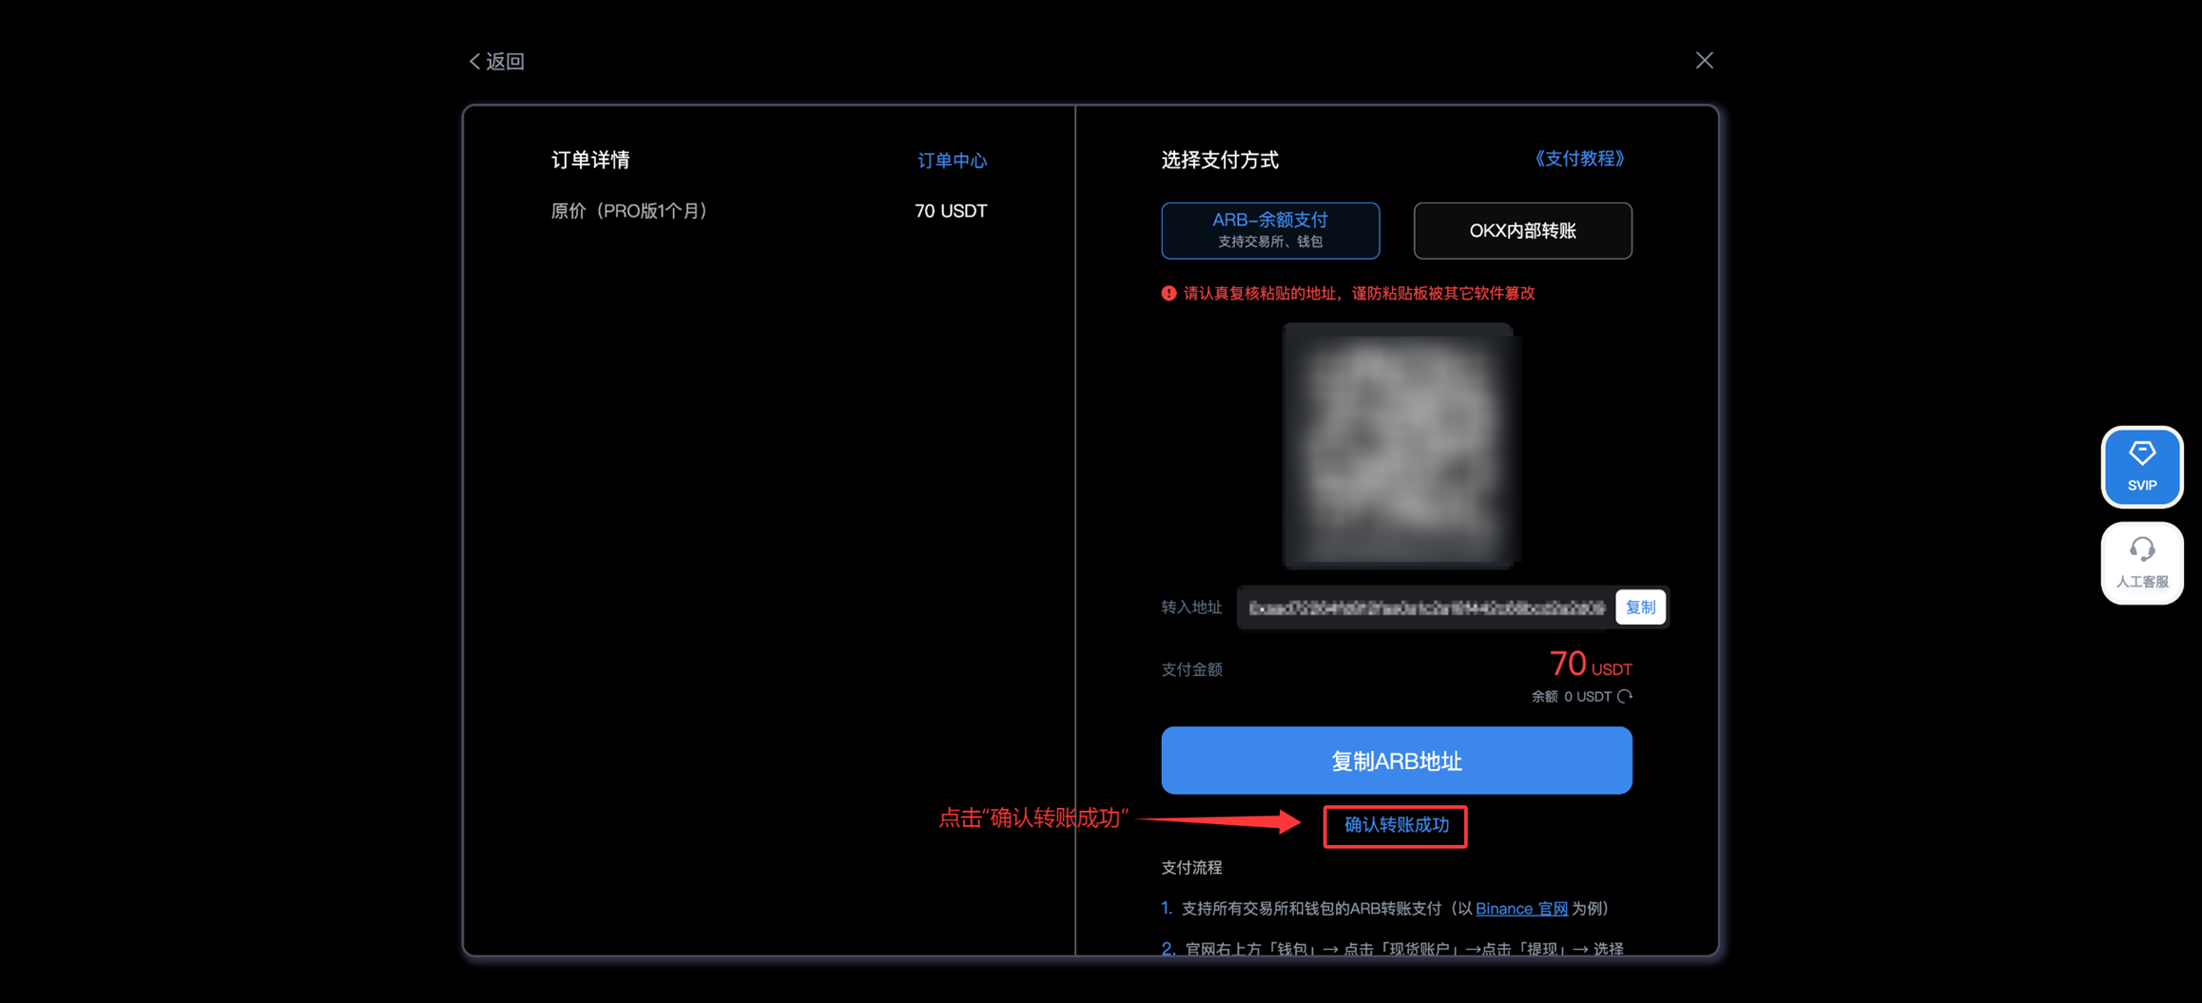Click the red warning exclamation icon
Image resolution: width=2202 pixels, height=1003 pixels.
[x=1169, y=294]
